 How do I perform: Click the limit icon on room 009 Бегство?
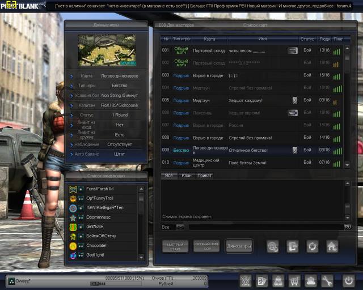[x=295, y=150]
